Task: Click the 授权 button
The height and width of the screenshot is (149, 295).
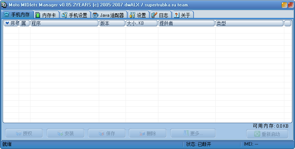Action: [24, 133]
